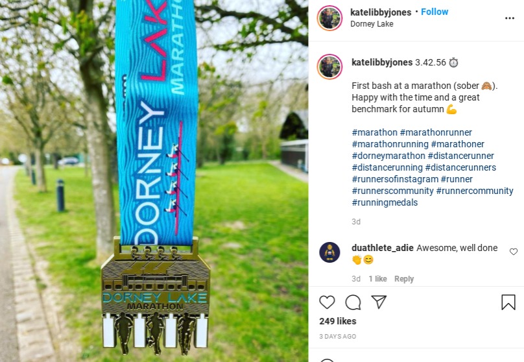View who liked the comment via 1 like
524x362 pixels.
coord(377,279)
